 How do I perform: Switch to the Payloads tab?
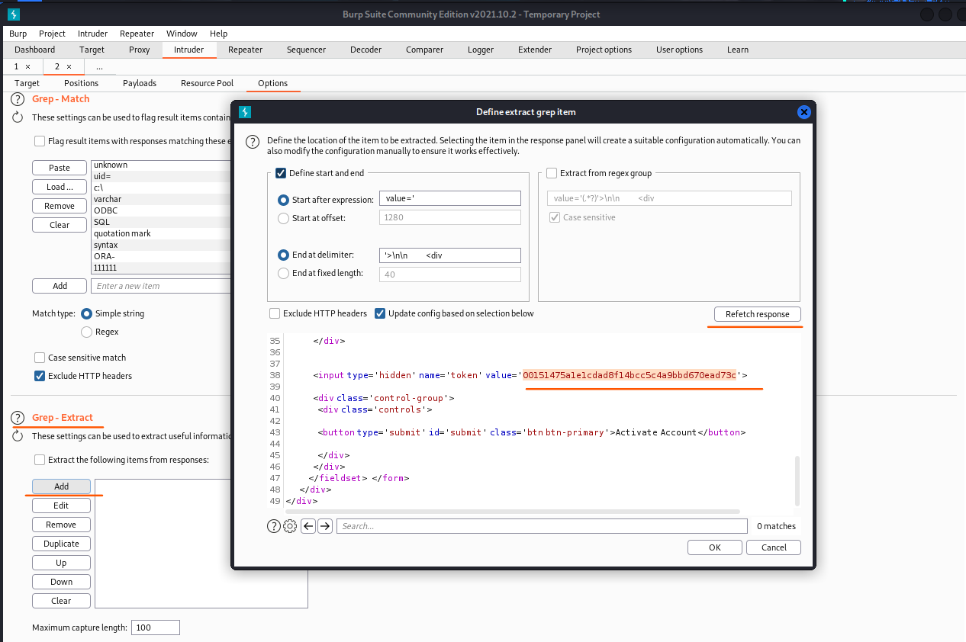pyautogui.click(x=140, y=83)
